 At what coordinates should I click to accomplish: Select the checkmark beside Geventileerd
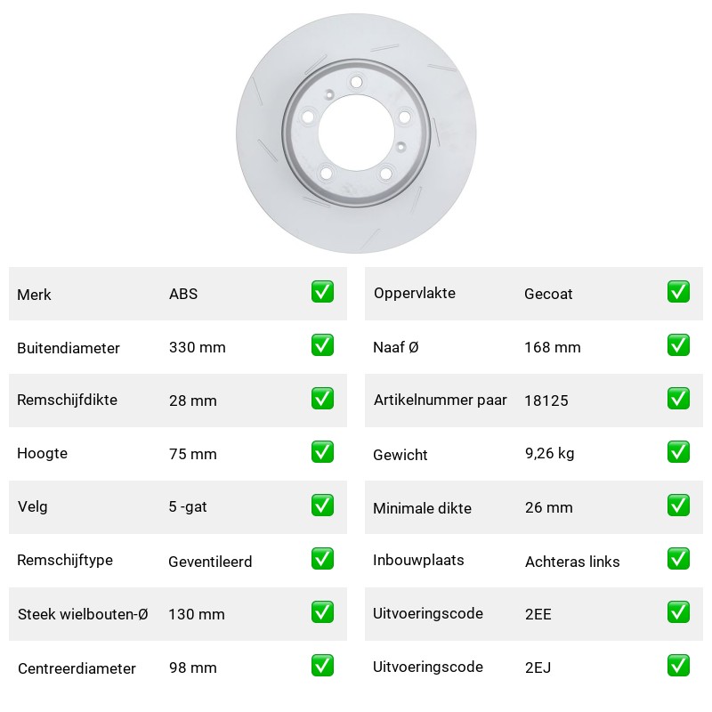pos(322,559)
